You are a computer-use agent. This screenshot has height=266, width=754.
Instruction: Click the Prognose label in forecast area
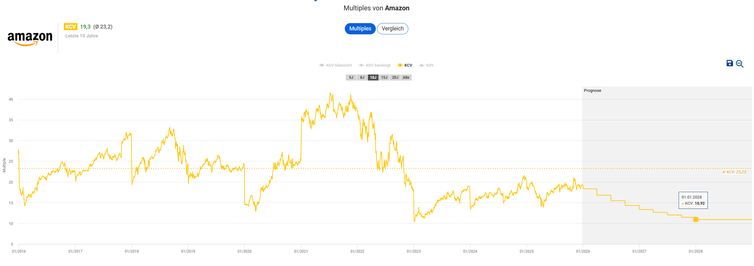tap(592, 91)
